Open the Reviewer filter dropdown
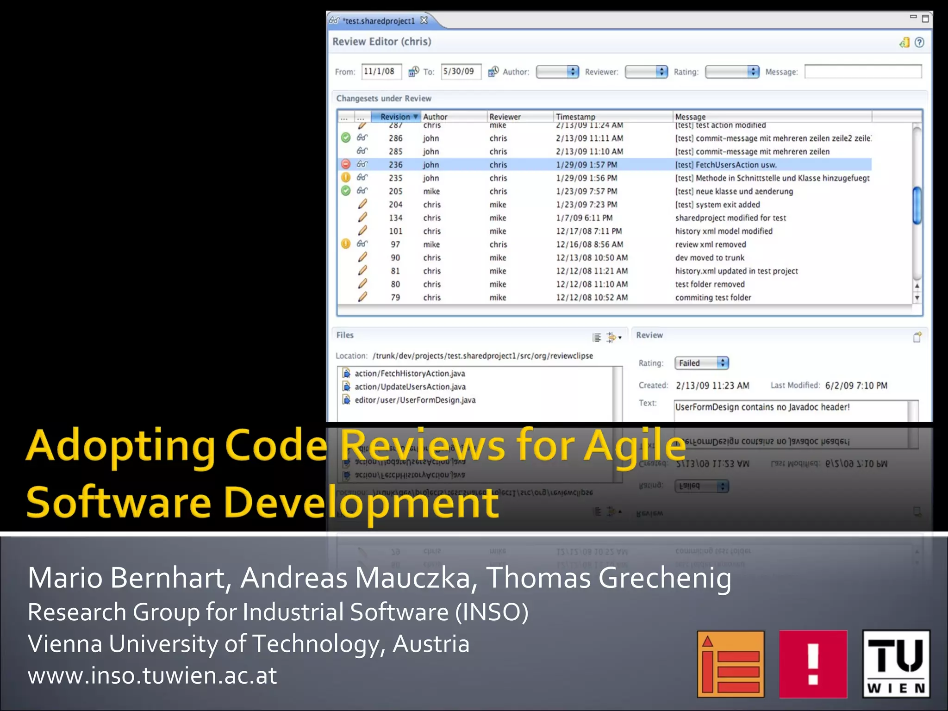Screen dimensions: 948x711 pyautogui.click(x=646, y=72)
